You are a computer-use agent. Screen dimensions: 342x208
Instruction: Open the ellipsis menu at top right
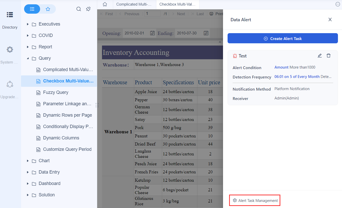pos(338,4)
